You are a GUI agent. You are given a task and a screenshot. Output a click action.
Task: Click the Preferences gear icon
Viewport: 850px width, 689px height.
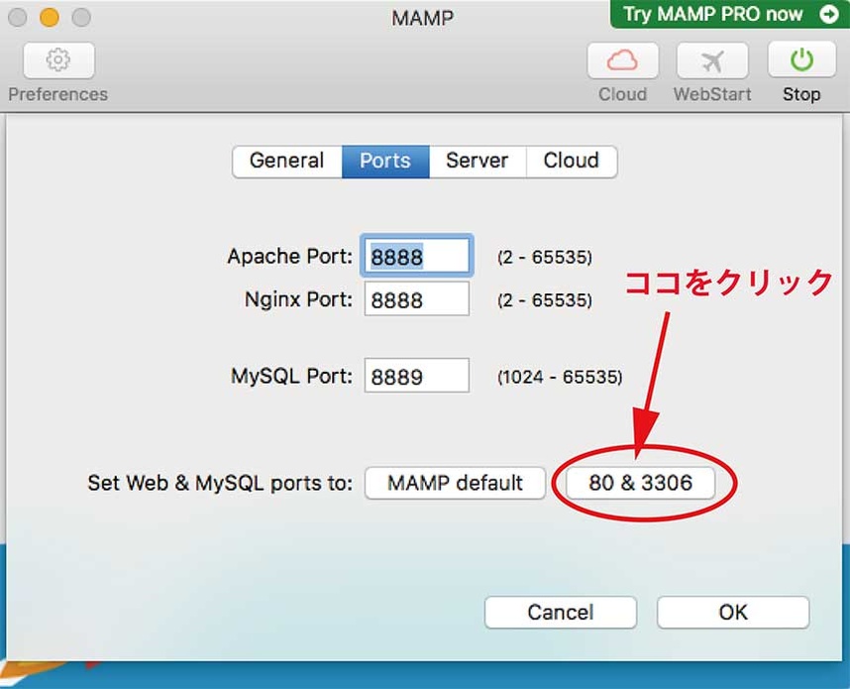(58, 61)
